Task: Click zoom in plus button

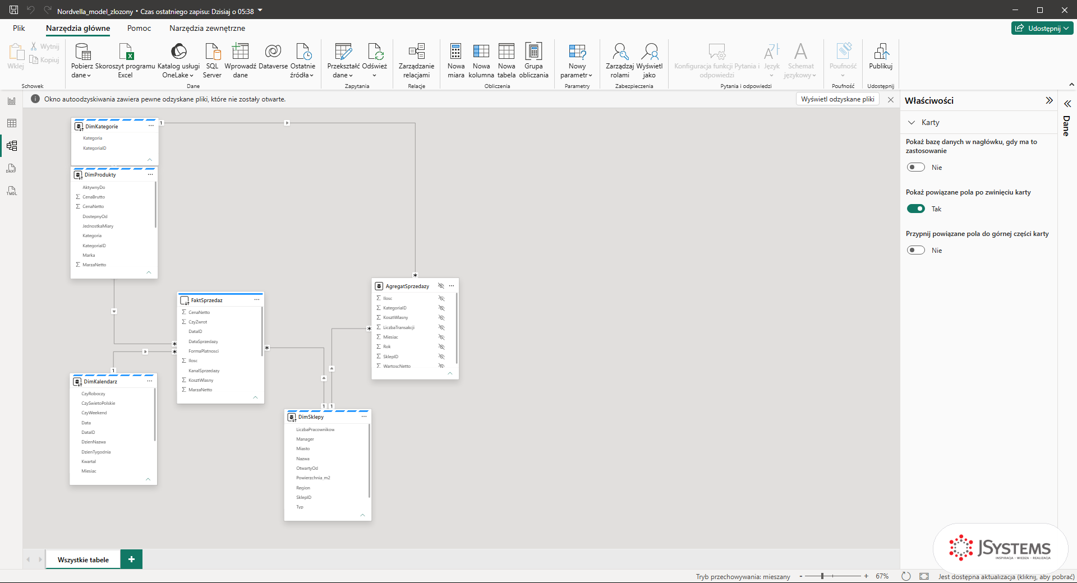Action: point(866,576)
